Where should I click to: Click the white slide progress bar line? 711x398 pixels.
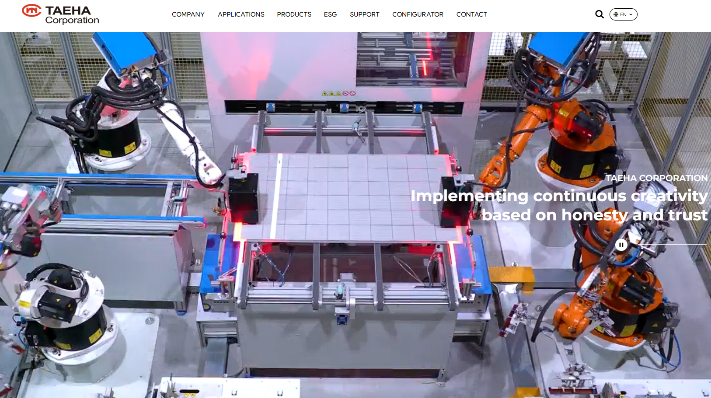pos(673,245)
